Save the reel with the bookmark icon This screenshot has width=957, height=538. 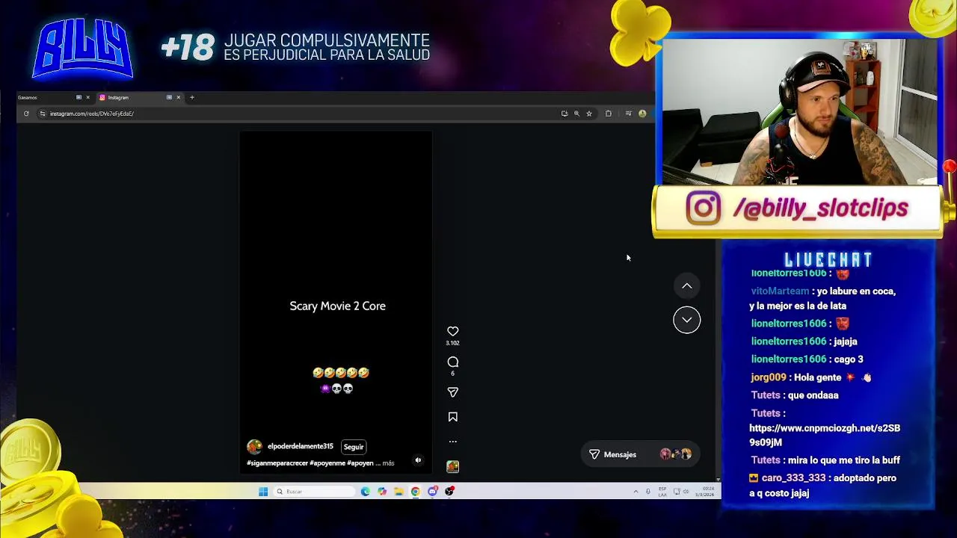click(x=452, y=417)
